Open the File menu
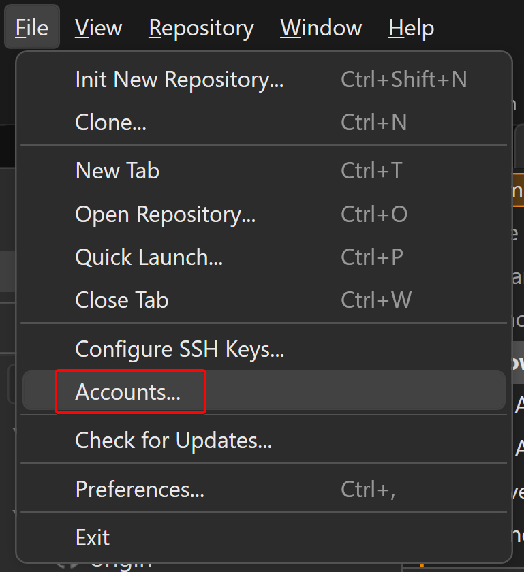524x572 pixels. coord(31,28)
